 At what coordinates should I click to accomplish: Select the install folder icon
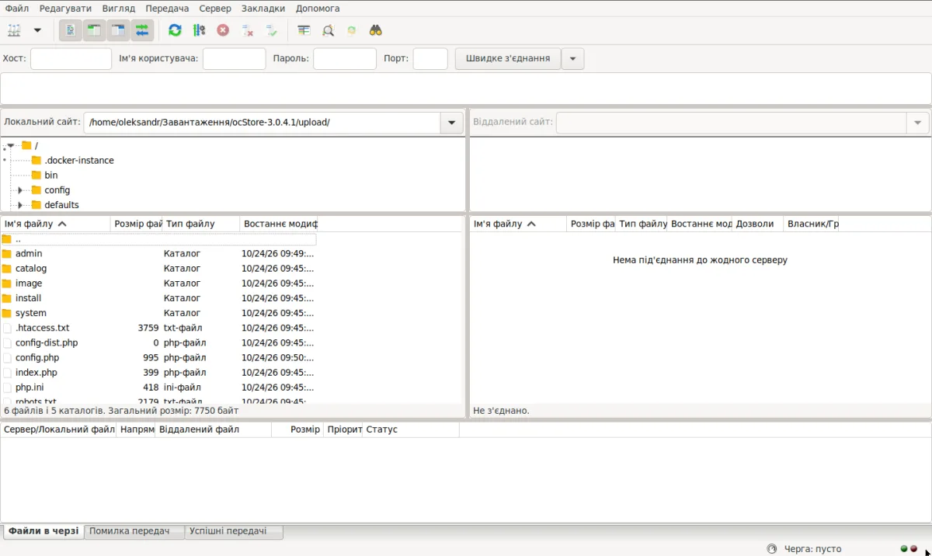pos(7,298)
